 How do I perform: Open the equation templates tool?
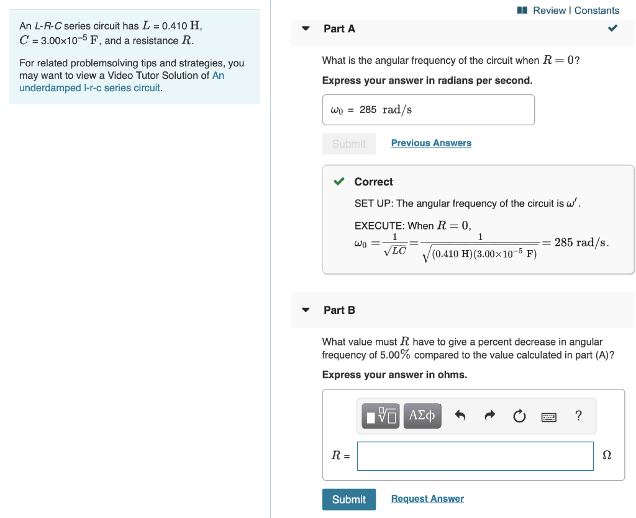tap(380, 416)
